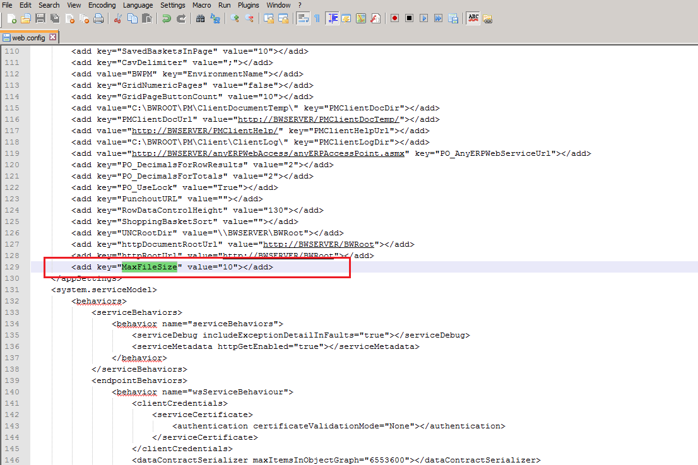698x465 pixels.
Task: Toggle the ABC spell check icon
Action: [473, 19]
